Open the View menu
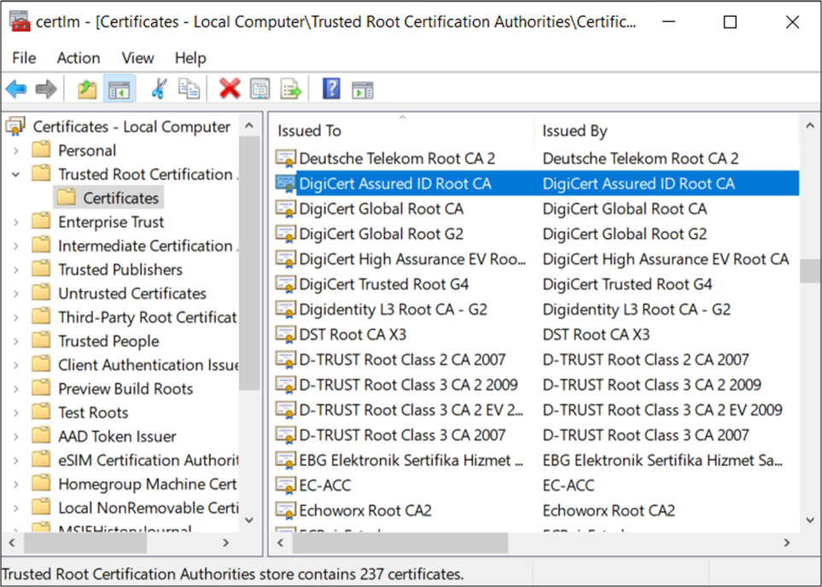Screen dimensions: 822x587 (137, 58)
